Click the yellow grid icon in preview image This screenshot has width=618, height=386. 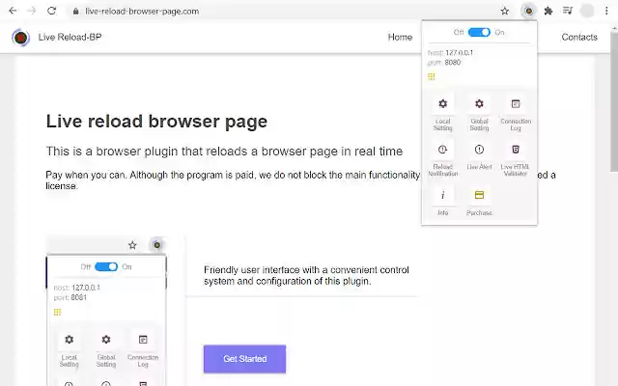point(58,312)
